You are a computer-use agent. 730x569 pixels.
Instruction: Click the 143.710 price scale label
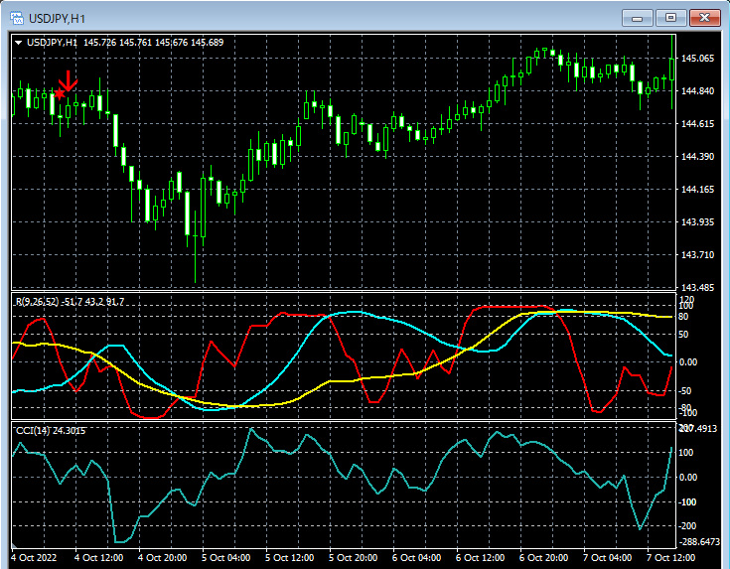[697, 254]
